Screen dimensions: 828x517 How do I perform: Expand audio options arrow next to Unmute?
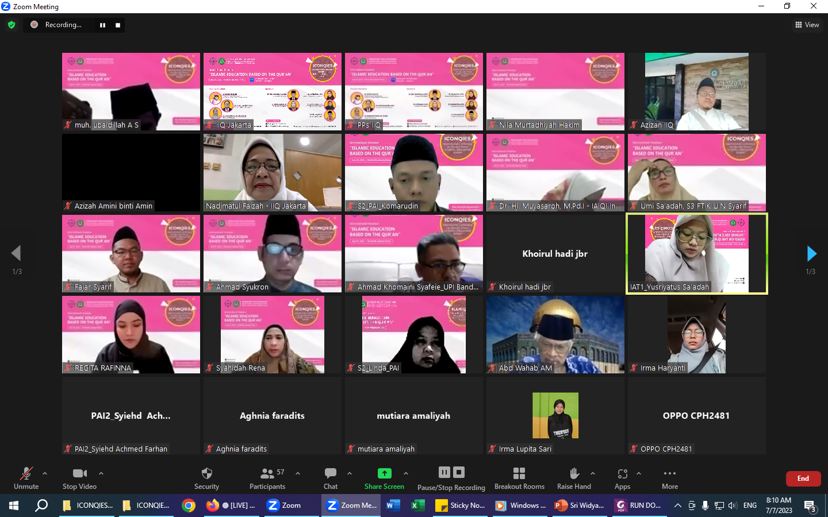pyautogui.click(x=45, y=473)
